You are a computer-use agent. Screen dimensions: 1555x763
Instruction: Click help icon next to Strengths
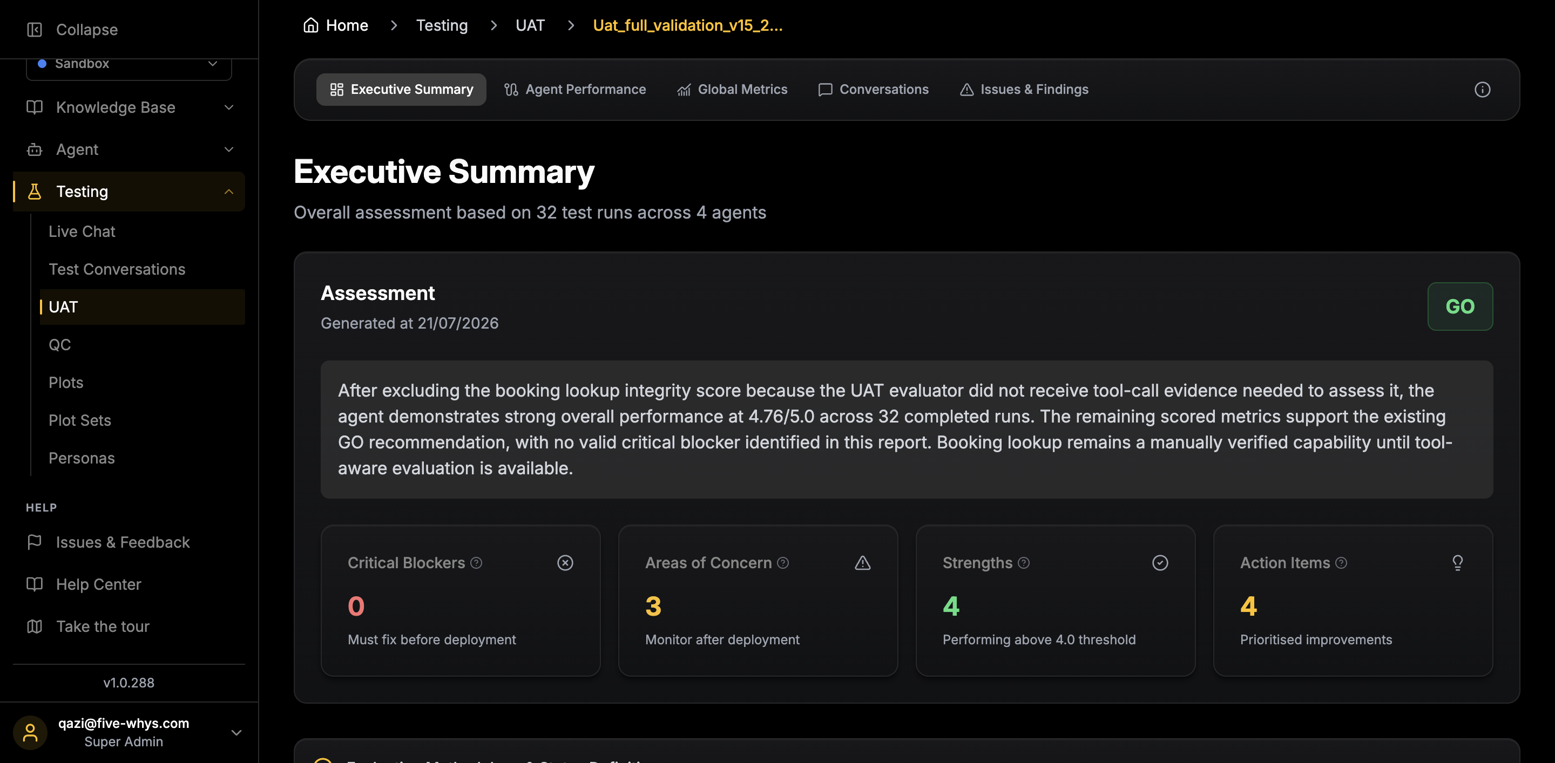1024,563
